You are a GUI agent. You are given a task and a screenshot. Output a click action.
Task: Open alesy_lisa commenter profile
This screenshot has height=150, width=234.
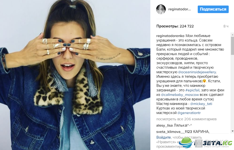click(164, 126)
